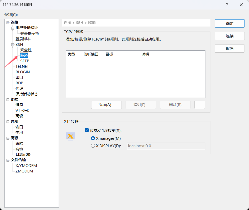Click 添加(A)... to add forwarding rule
Viewport: 249px width, 210px height.
pyautogui.click(x=106, y=105)
